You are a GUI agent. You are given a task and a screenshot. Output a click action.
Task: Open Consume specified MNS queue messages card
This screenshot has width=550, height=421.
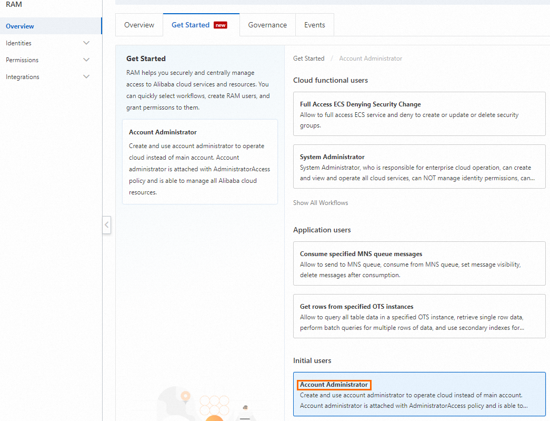click(x=419, y=263)
